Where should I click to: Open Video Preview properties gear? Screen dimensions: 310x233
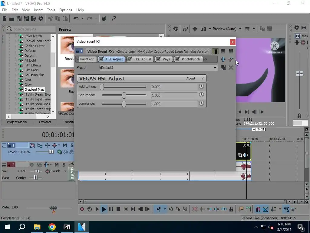pyautogui.click(x=176, y=29)
